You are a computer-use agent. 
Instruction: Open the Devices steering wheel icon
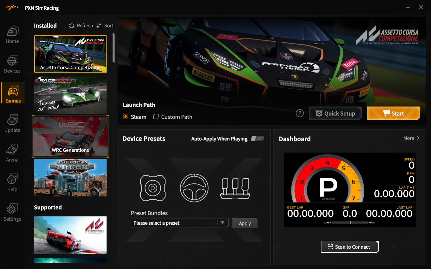click(x=12, y=61)
